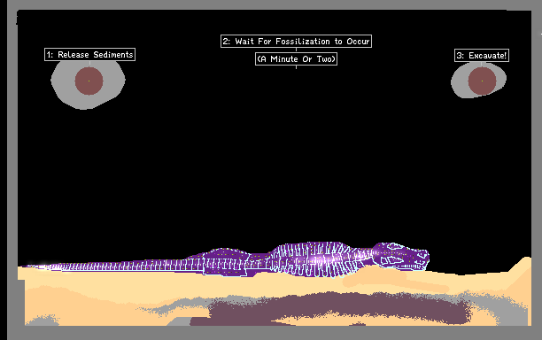Click the '(A Minute Or Two)' sign

(296, 59)
